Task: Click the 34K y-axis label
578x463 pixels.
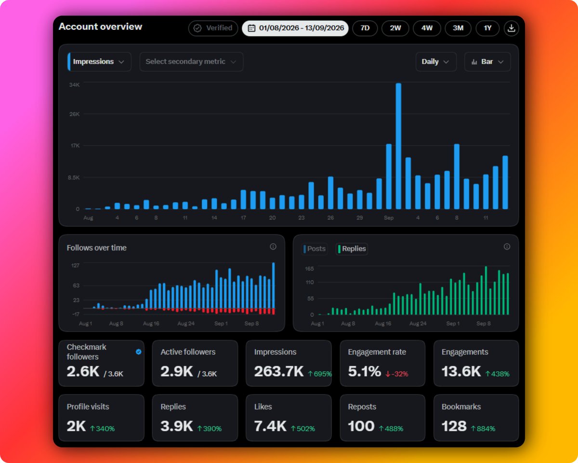Action: point(74,85)
